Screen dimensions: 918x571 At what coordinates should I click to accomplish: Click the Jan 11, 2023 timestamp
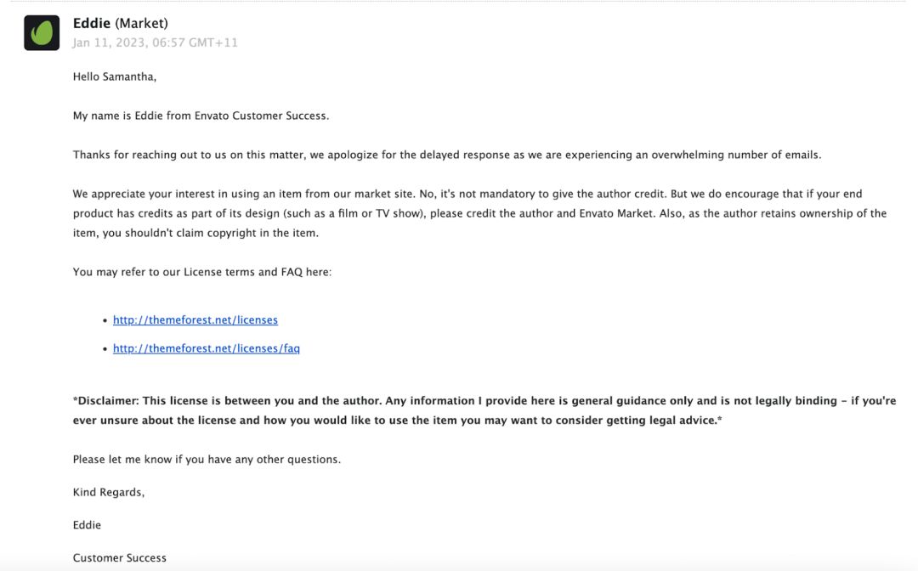click(x=156, y=42)
